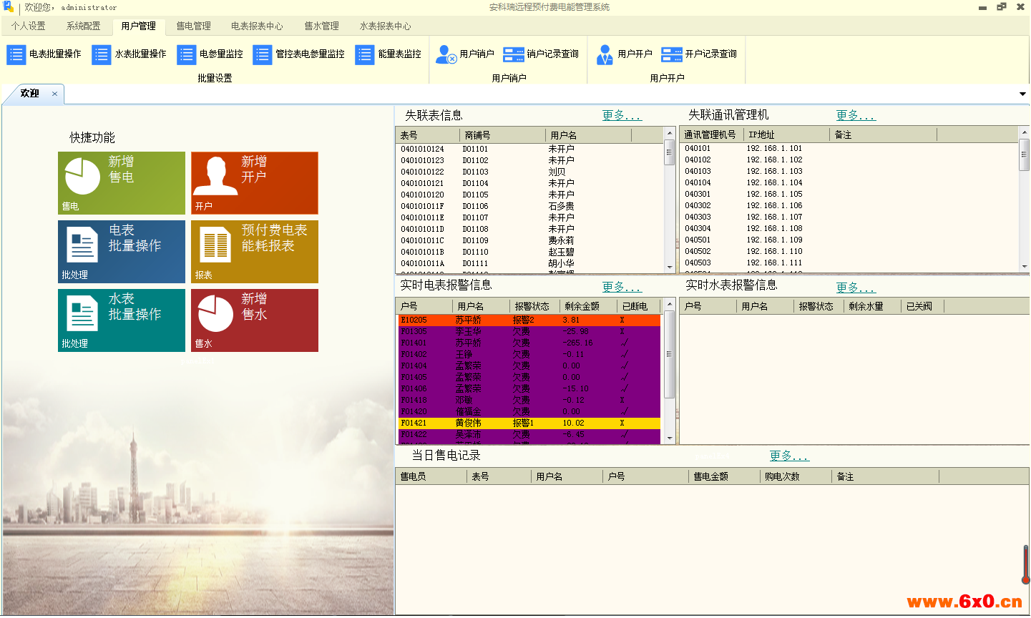Scrollbar thumb of 实时电表报警信息 list
This screenshot has width=1031, height=618.
tap(670, 355)
